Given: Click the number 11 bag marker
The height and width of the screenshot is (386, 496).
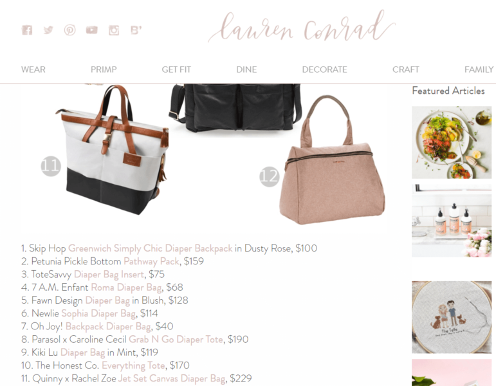Looking at the screenshot, I should point(51,166).
